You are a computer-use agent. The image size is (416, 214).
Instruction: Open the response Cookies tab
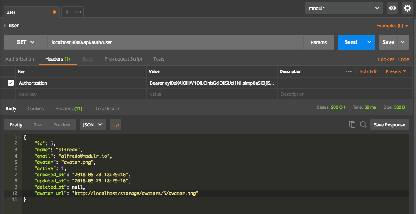coord(36,109)
